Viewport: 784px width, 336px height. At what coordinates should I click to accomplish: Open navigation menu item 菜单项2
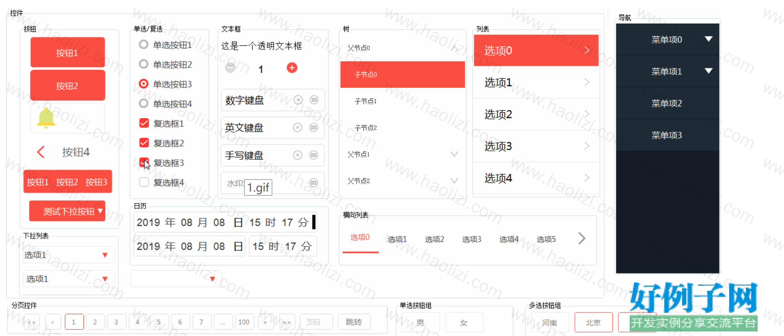click(667, 103)
